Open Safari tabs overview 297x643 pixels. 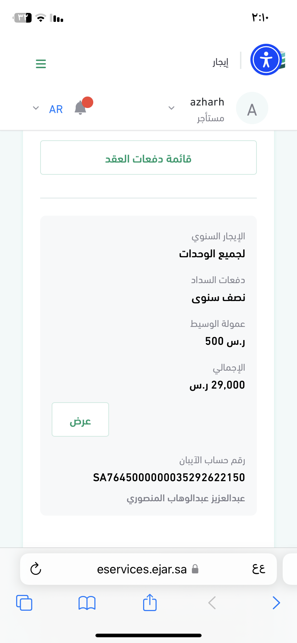click(24, 602)
